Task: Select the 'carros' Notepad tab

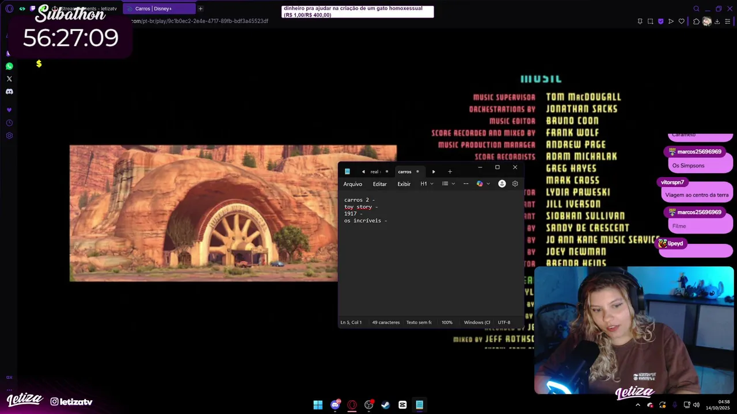Action: pyautogui.click(x=408, y=171)
